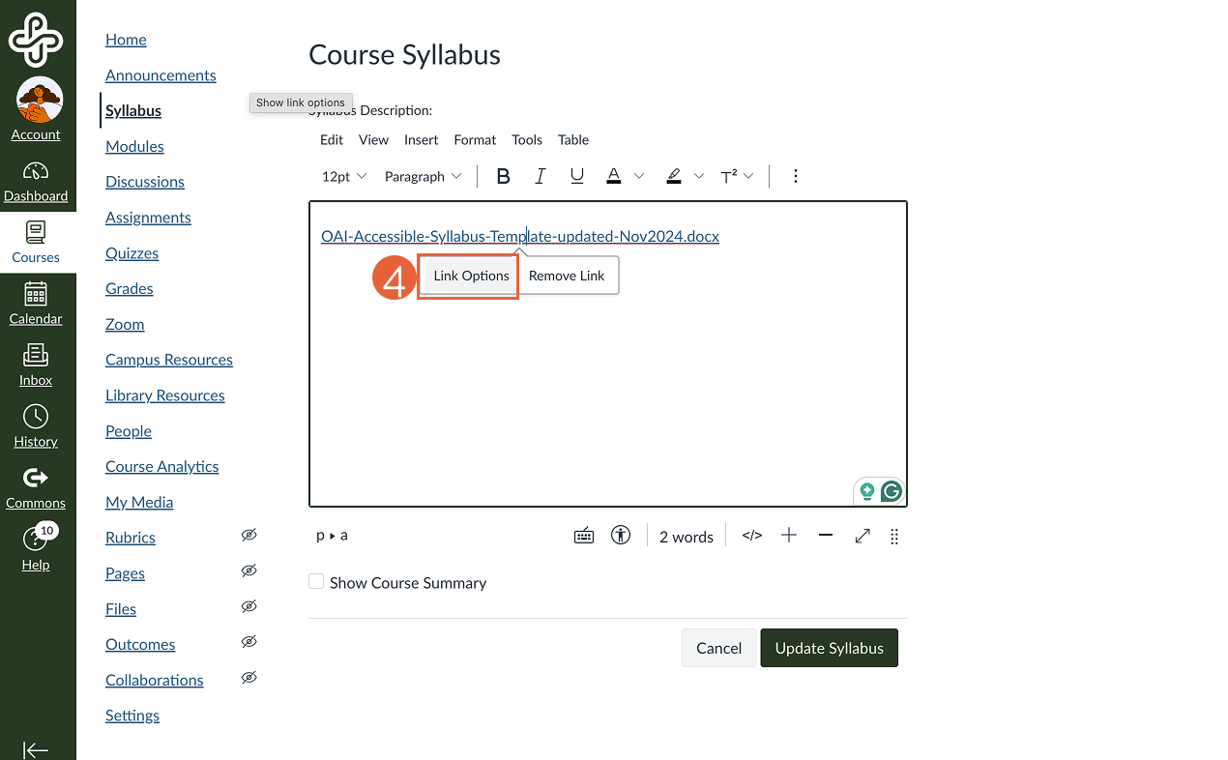Toggle visibility of the Pages section
1228x760 pixels.
tap(249, 570)
